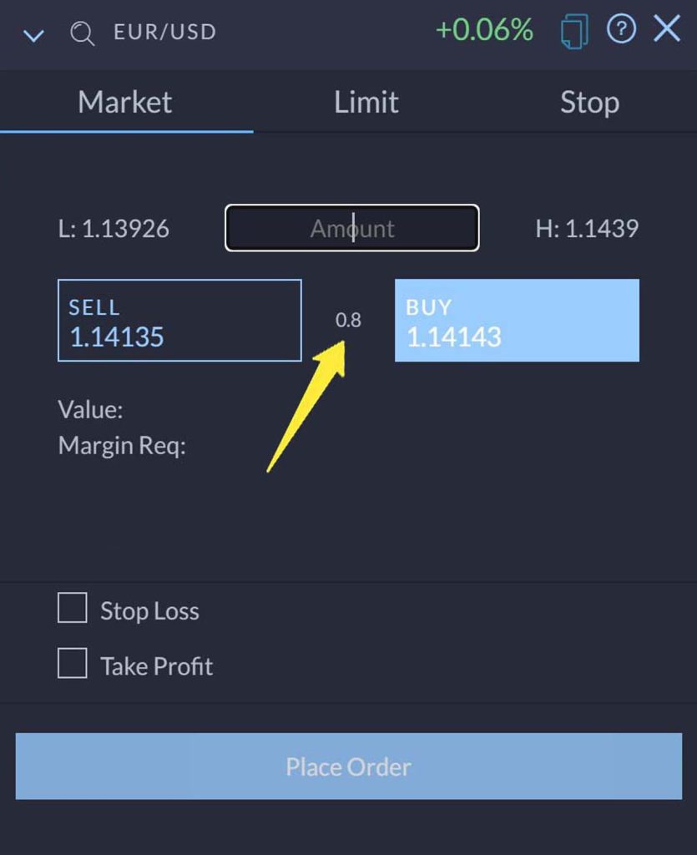Collapse the order panel with the chevron
This screenshot has width=697, height=855.
tap(33, 35)
